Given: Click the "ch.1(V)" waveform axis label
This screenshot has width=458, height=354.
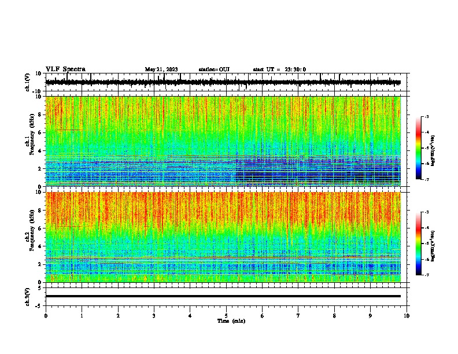Looking at the screenshot, I should coord(28,82).
